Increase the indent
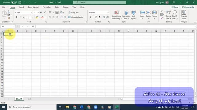Viewport: 197px width, 110px height. 65,17
